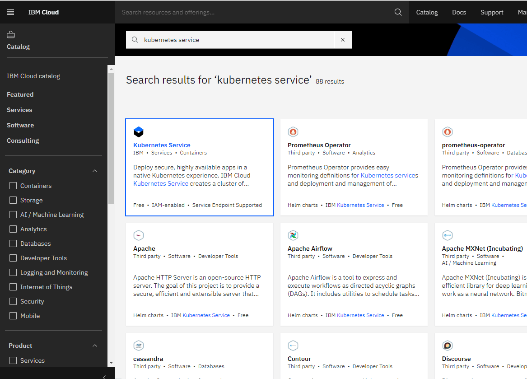Click the Prometheus Operator tile icon

[293, 132]
